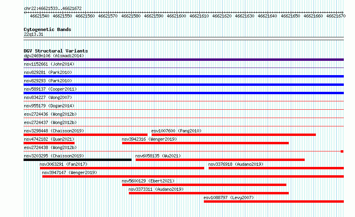
Task: Click the red bar under nsv3298448
Action: [x=86, y=135]
